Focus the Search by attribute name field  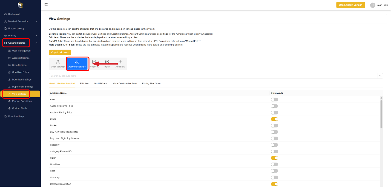[213, 76]
